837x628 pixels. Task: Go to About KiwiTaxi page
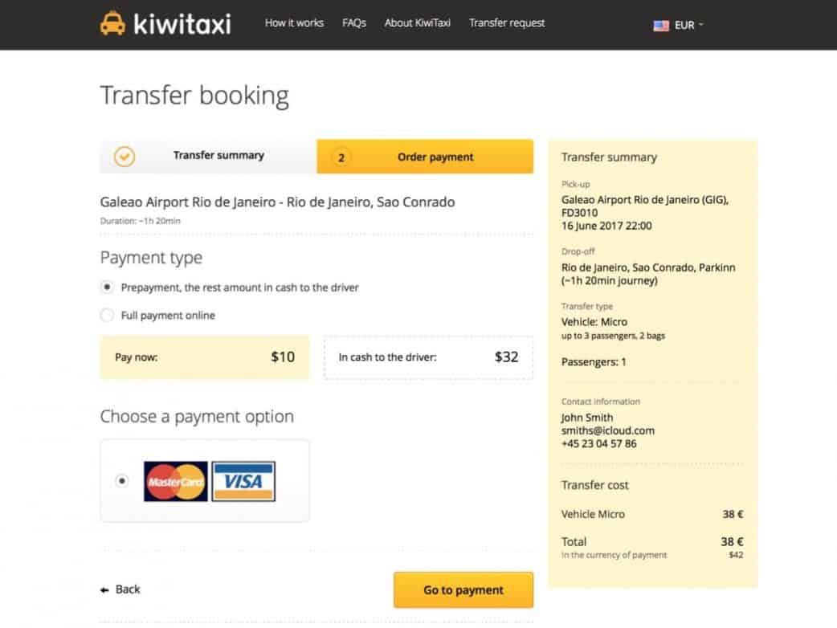tap(417, 23)
